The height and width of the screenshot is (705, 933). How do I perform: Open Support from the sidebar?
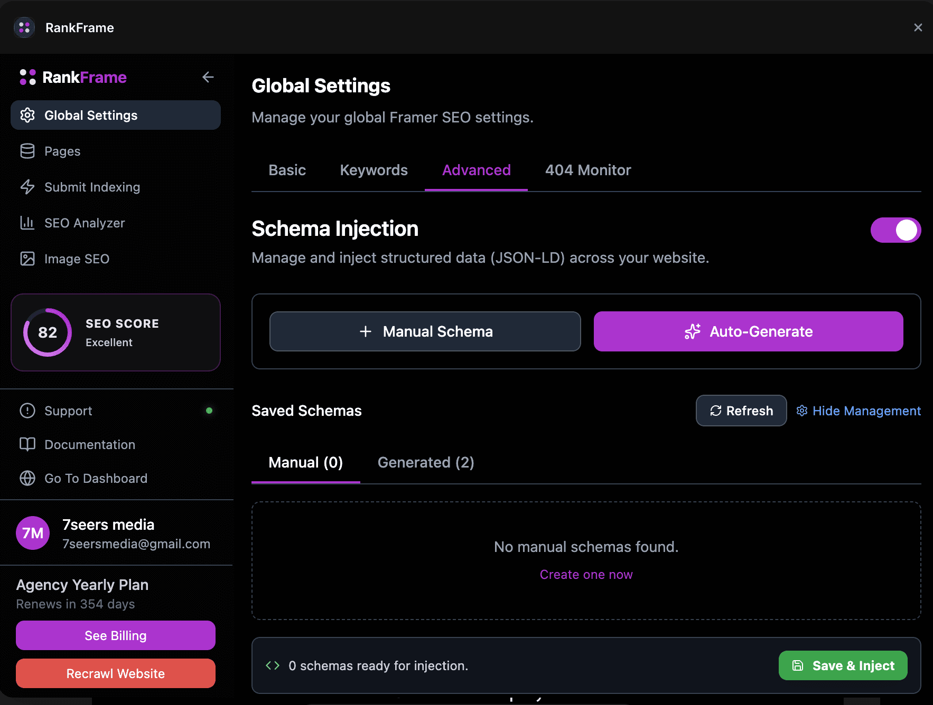click(x=116, y=411)
